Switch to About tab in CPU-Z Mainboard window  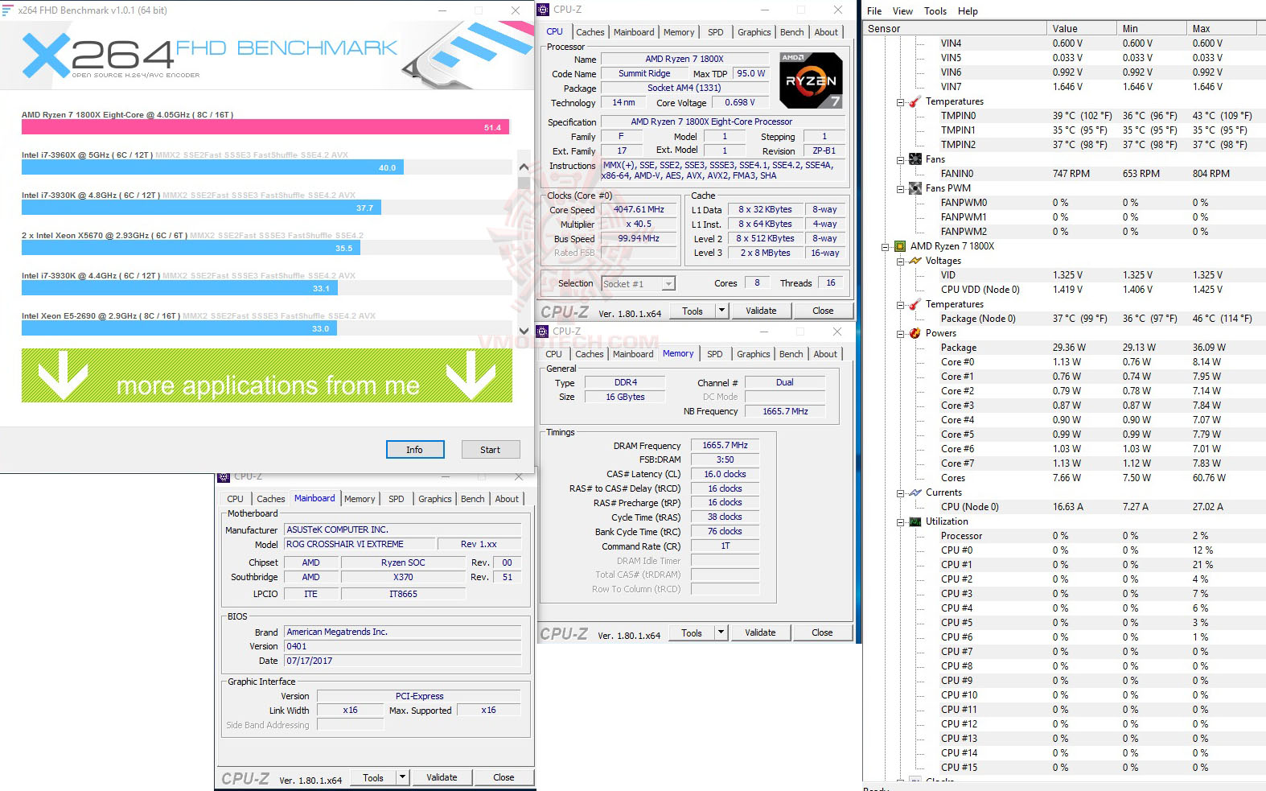[x=507, y=499]
